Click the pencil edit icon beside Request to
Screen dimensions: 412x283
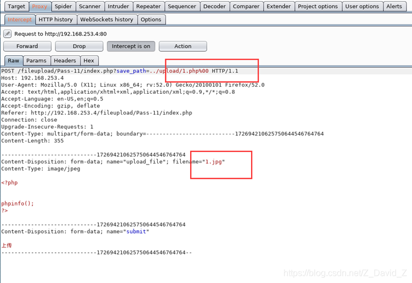coord(7,34)
